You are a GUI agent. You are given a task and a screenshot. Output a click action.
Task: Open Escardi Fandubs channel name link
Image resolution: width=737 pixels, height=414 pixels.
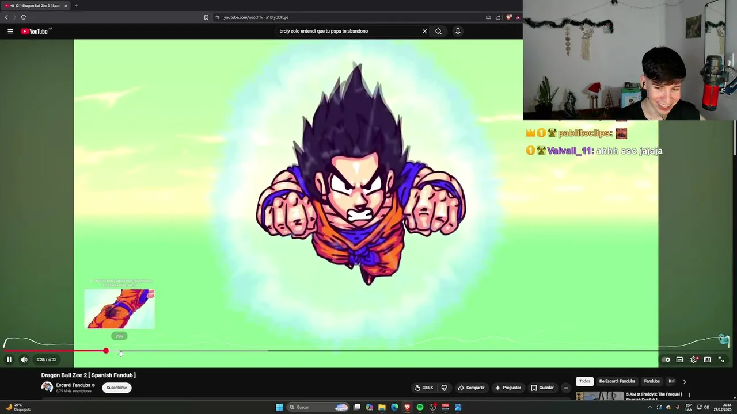click(73, 385)
